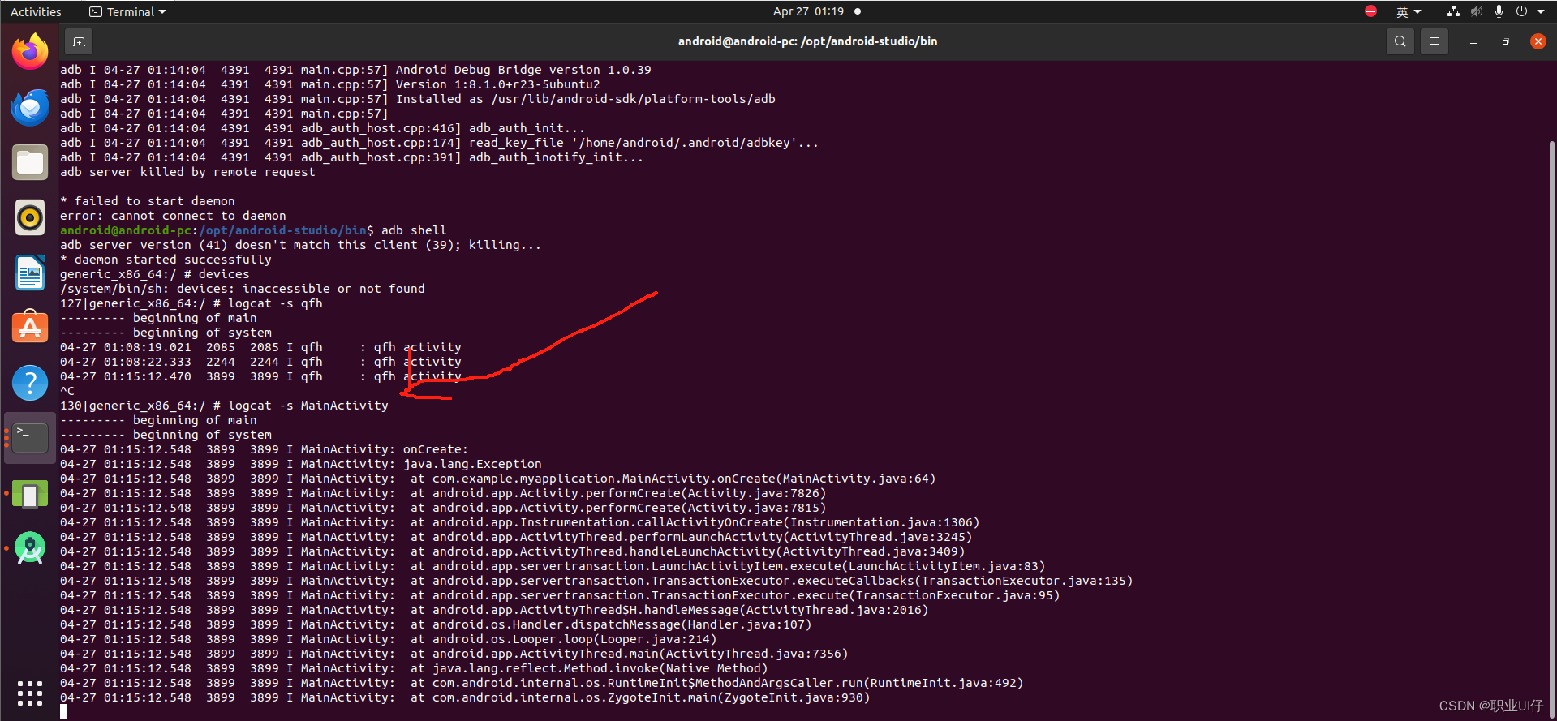The height and width of the screenshot is (721, 1557).
Task: Click the power icon in top bar
Action: coord(1521,11)
